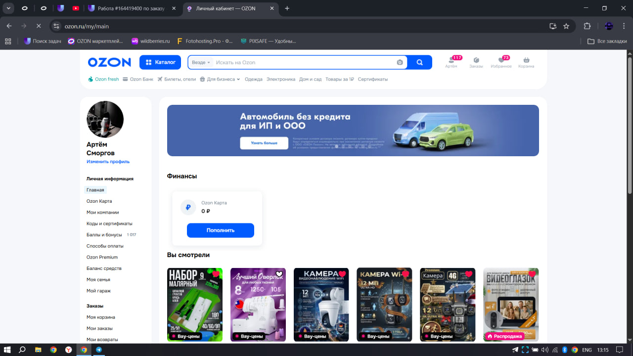This screenshot has width=633, height=356.
Task: Open the apps grid in bookmarks bar
Action: click(x=8, y=42)
